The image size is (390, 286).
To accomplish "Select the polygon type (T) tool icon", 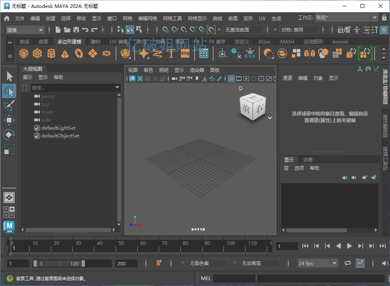I will click(x=171, y=53).
